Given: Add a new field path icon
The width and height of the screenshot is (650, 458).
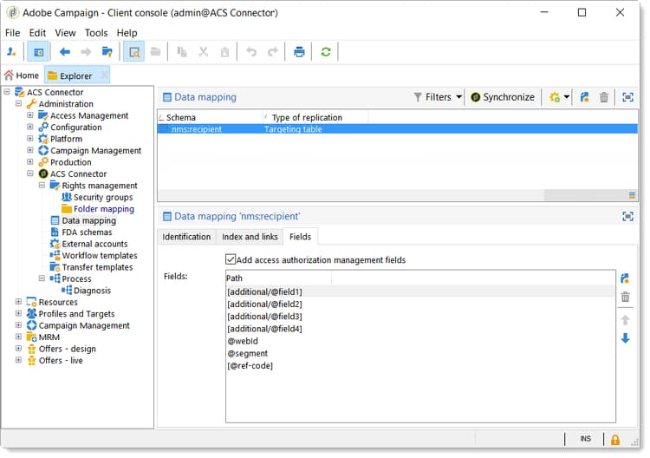Looking at the screenshot, I should pyautogui.click(x=625, y=278).
